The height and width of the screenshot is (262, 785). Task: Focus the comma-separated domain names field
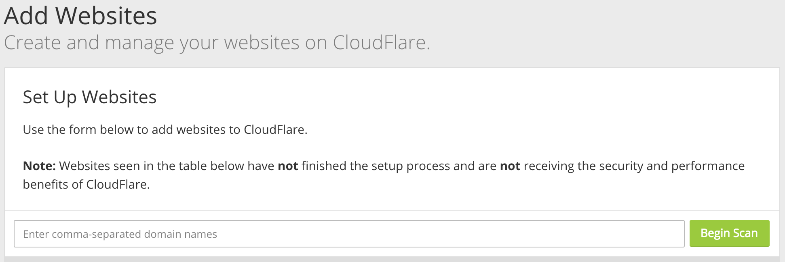point(349,234)
